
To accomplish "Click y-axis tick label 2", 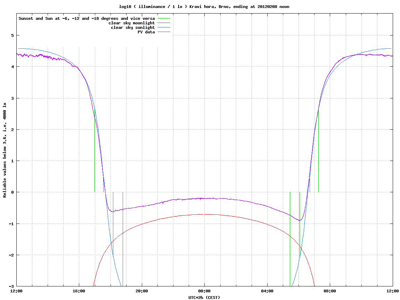I will [x=12, y=130].
